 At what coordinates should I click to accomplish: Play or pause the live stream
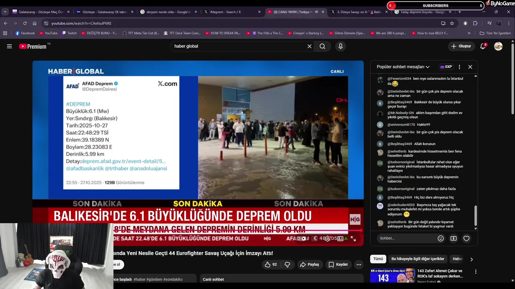point(303,238)
